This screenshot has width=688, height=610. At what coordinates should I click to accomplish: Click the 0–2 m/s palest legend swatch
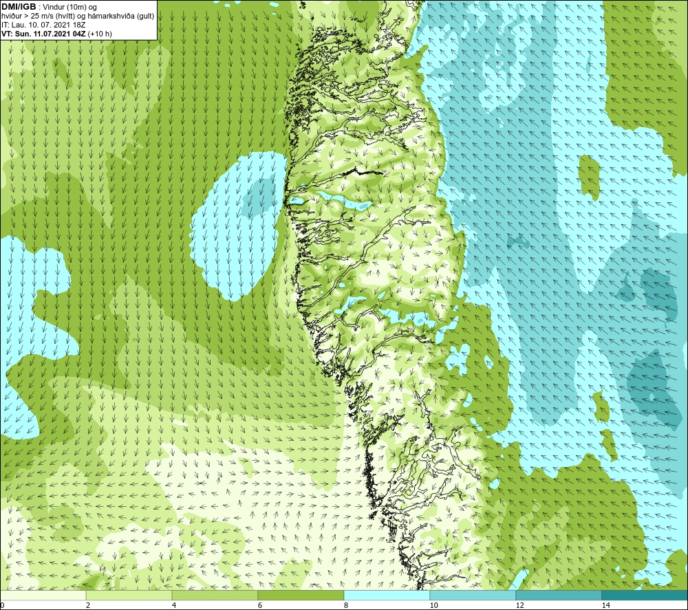(x=43, y=596)
